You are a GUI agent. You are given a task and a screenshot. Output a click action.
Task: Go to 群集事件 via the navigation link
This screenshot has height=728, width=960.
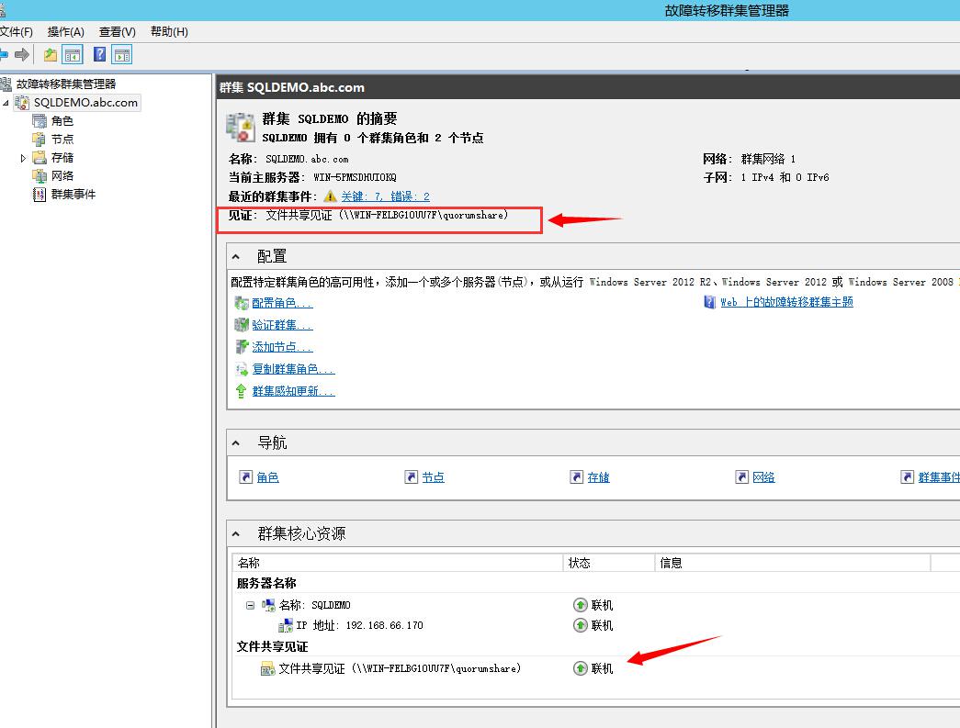pyautogui.click(x=939, y=477)
